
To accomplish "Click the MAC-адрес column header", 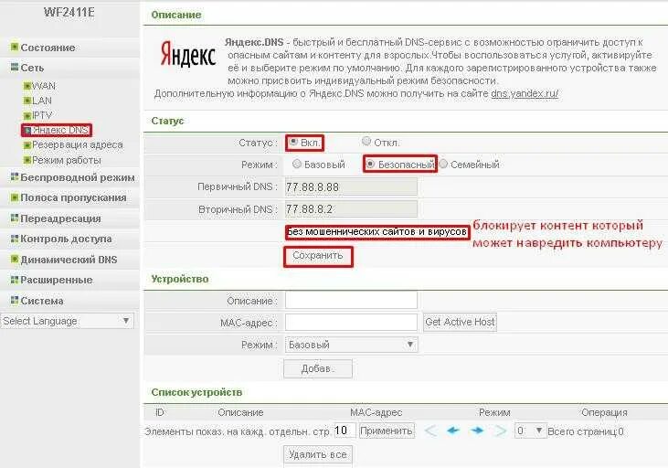I will pos(376,412).
